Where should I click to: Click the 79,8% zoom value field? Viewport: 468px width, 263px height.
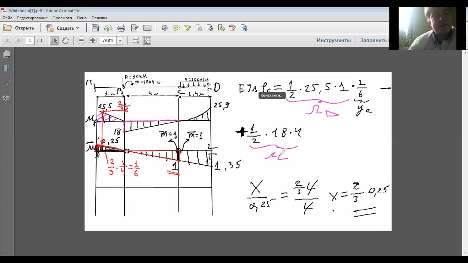pyautogui.click(x=108, y=41)
